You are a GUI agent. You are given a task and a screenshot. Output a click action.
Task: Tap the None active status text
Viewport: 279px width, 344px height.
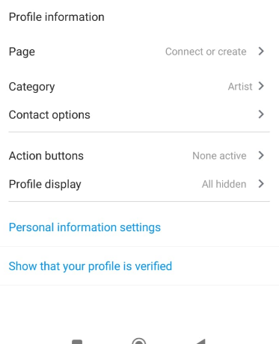coord(219,156)
